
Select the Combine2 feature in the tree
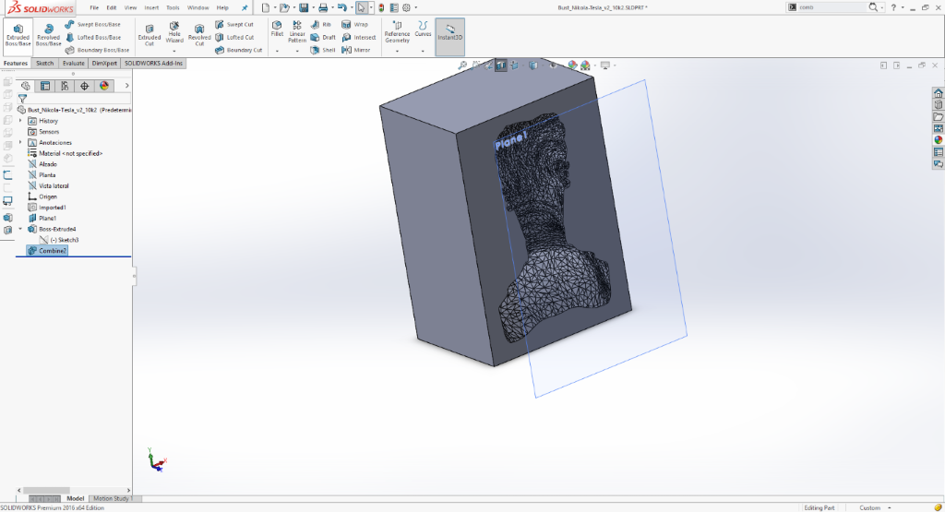48,251
